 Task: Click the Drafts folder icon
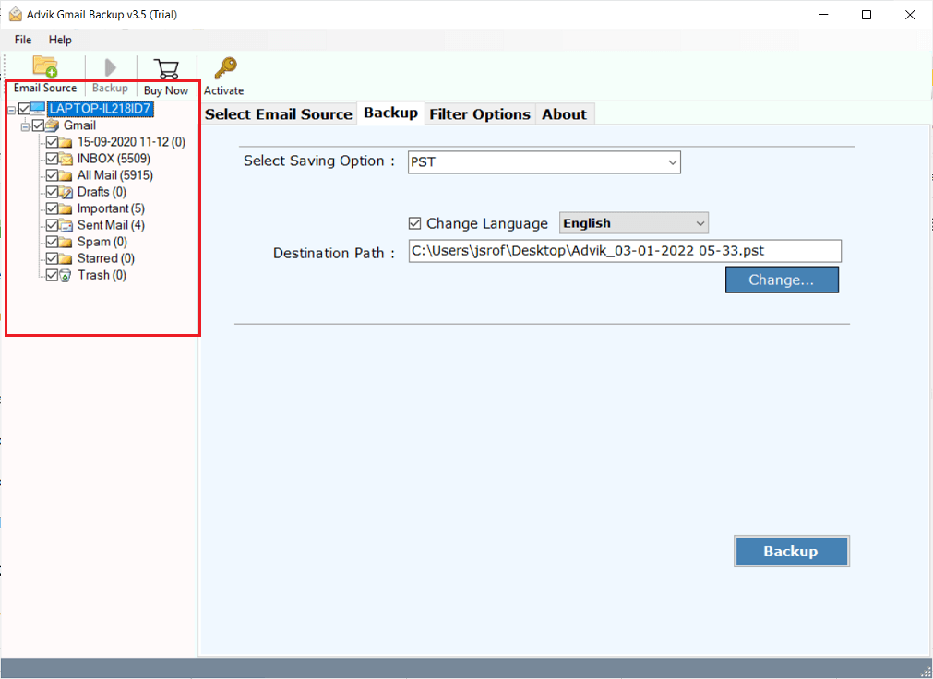[x=66, y=192]
